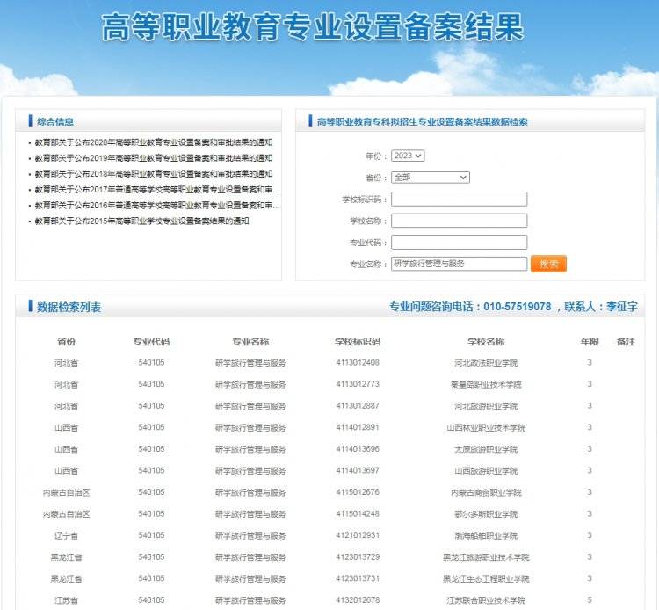Click the 数据检索 search panel heading
Viewport: 659px width, 610px height.
click(x=423, y=122)
